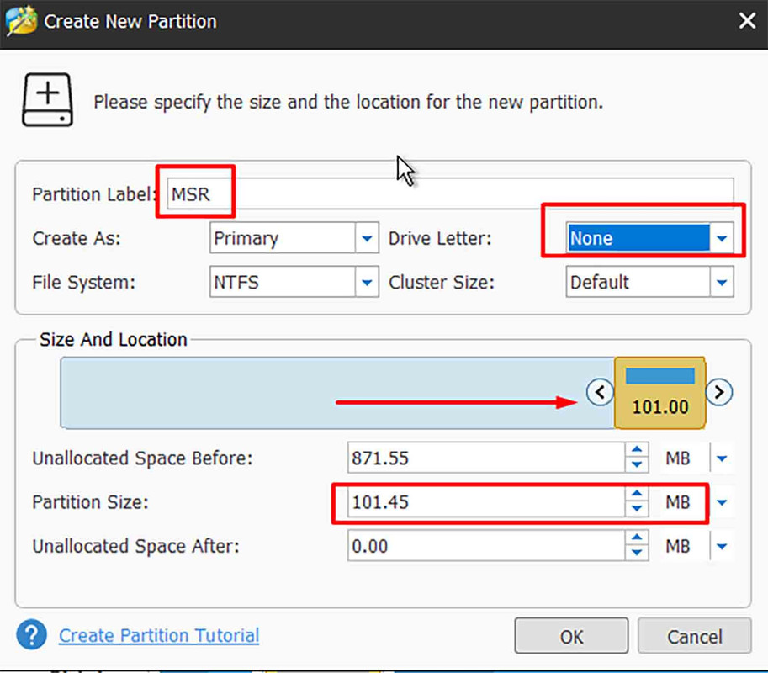The width and height of the screenshot is (768, 673).
Task: Decrease Unallocated Space After value
Action: click(x=637, y=553)
